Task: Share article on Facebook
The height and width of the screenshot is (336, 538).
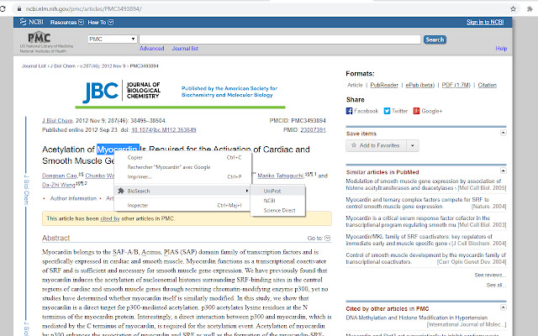Action: pos(362,111)
